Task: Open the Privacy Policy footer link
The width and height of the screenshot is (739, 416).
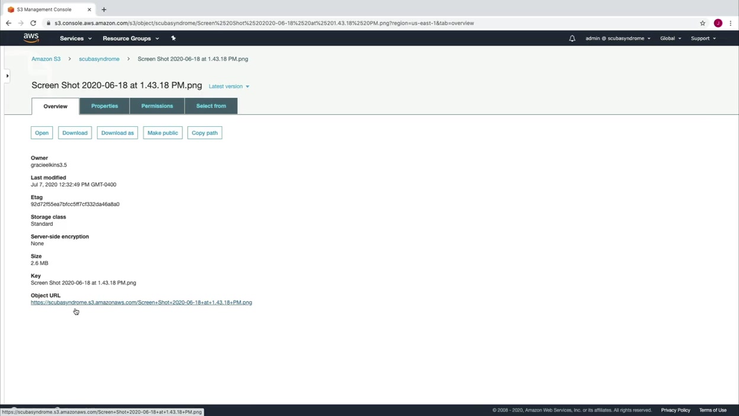Action: (x=676, y=410)
